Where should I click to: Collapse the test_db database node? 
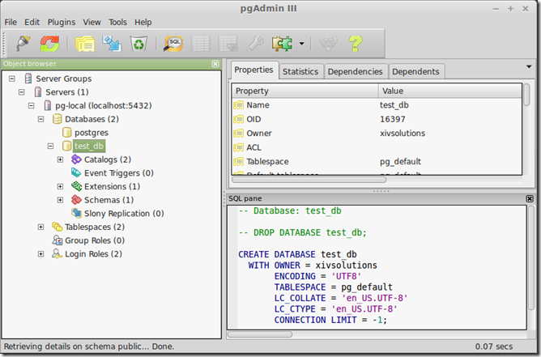51,147
